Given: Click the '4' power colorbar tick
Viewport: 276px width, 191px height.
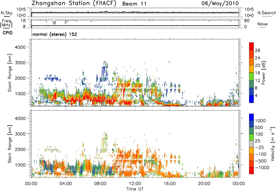Looking at the screenshot, I should [x=256, y=95].
